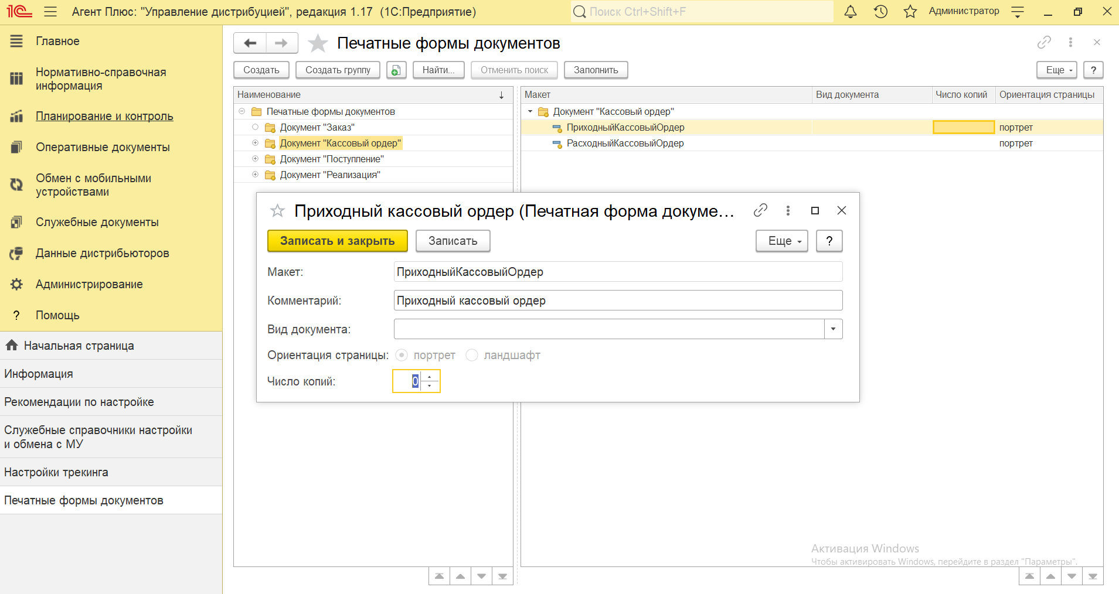Click the favorites star in title bar
Screen dimensions: 1119x594
(x=910, y=12)
